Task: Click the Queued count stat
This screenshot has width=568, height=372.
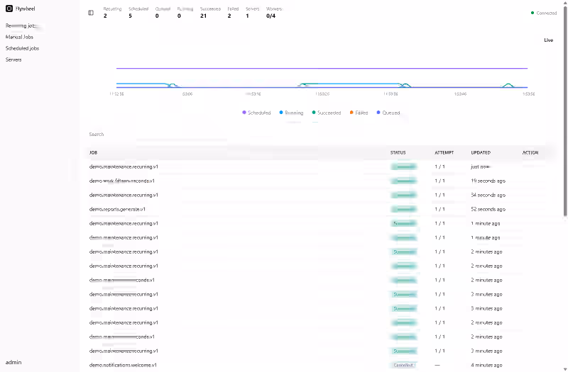Action: click(163, 12)
